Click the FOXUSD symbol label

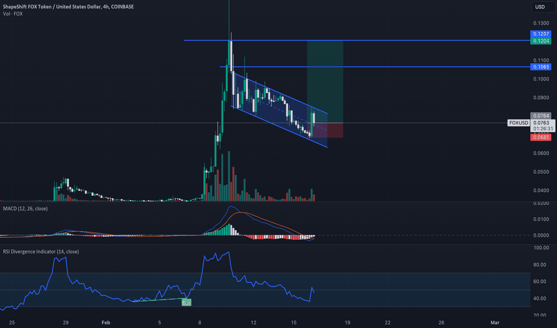click(x=518, y=123)
